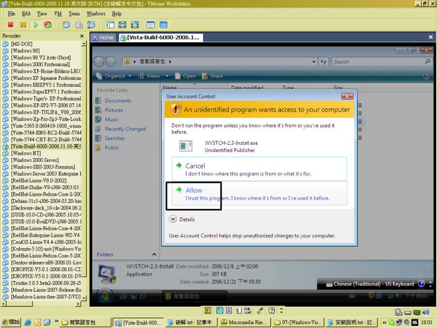Click the Reset VM icon in toolbar
Image resolution: width=437 pixels, height=328 pixels.
pyautogui.click(x=48, y=25)
